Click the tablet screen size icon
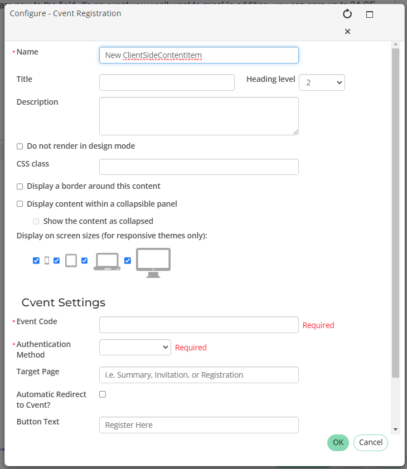 coord(71,260)
